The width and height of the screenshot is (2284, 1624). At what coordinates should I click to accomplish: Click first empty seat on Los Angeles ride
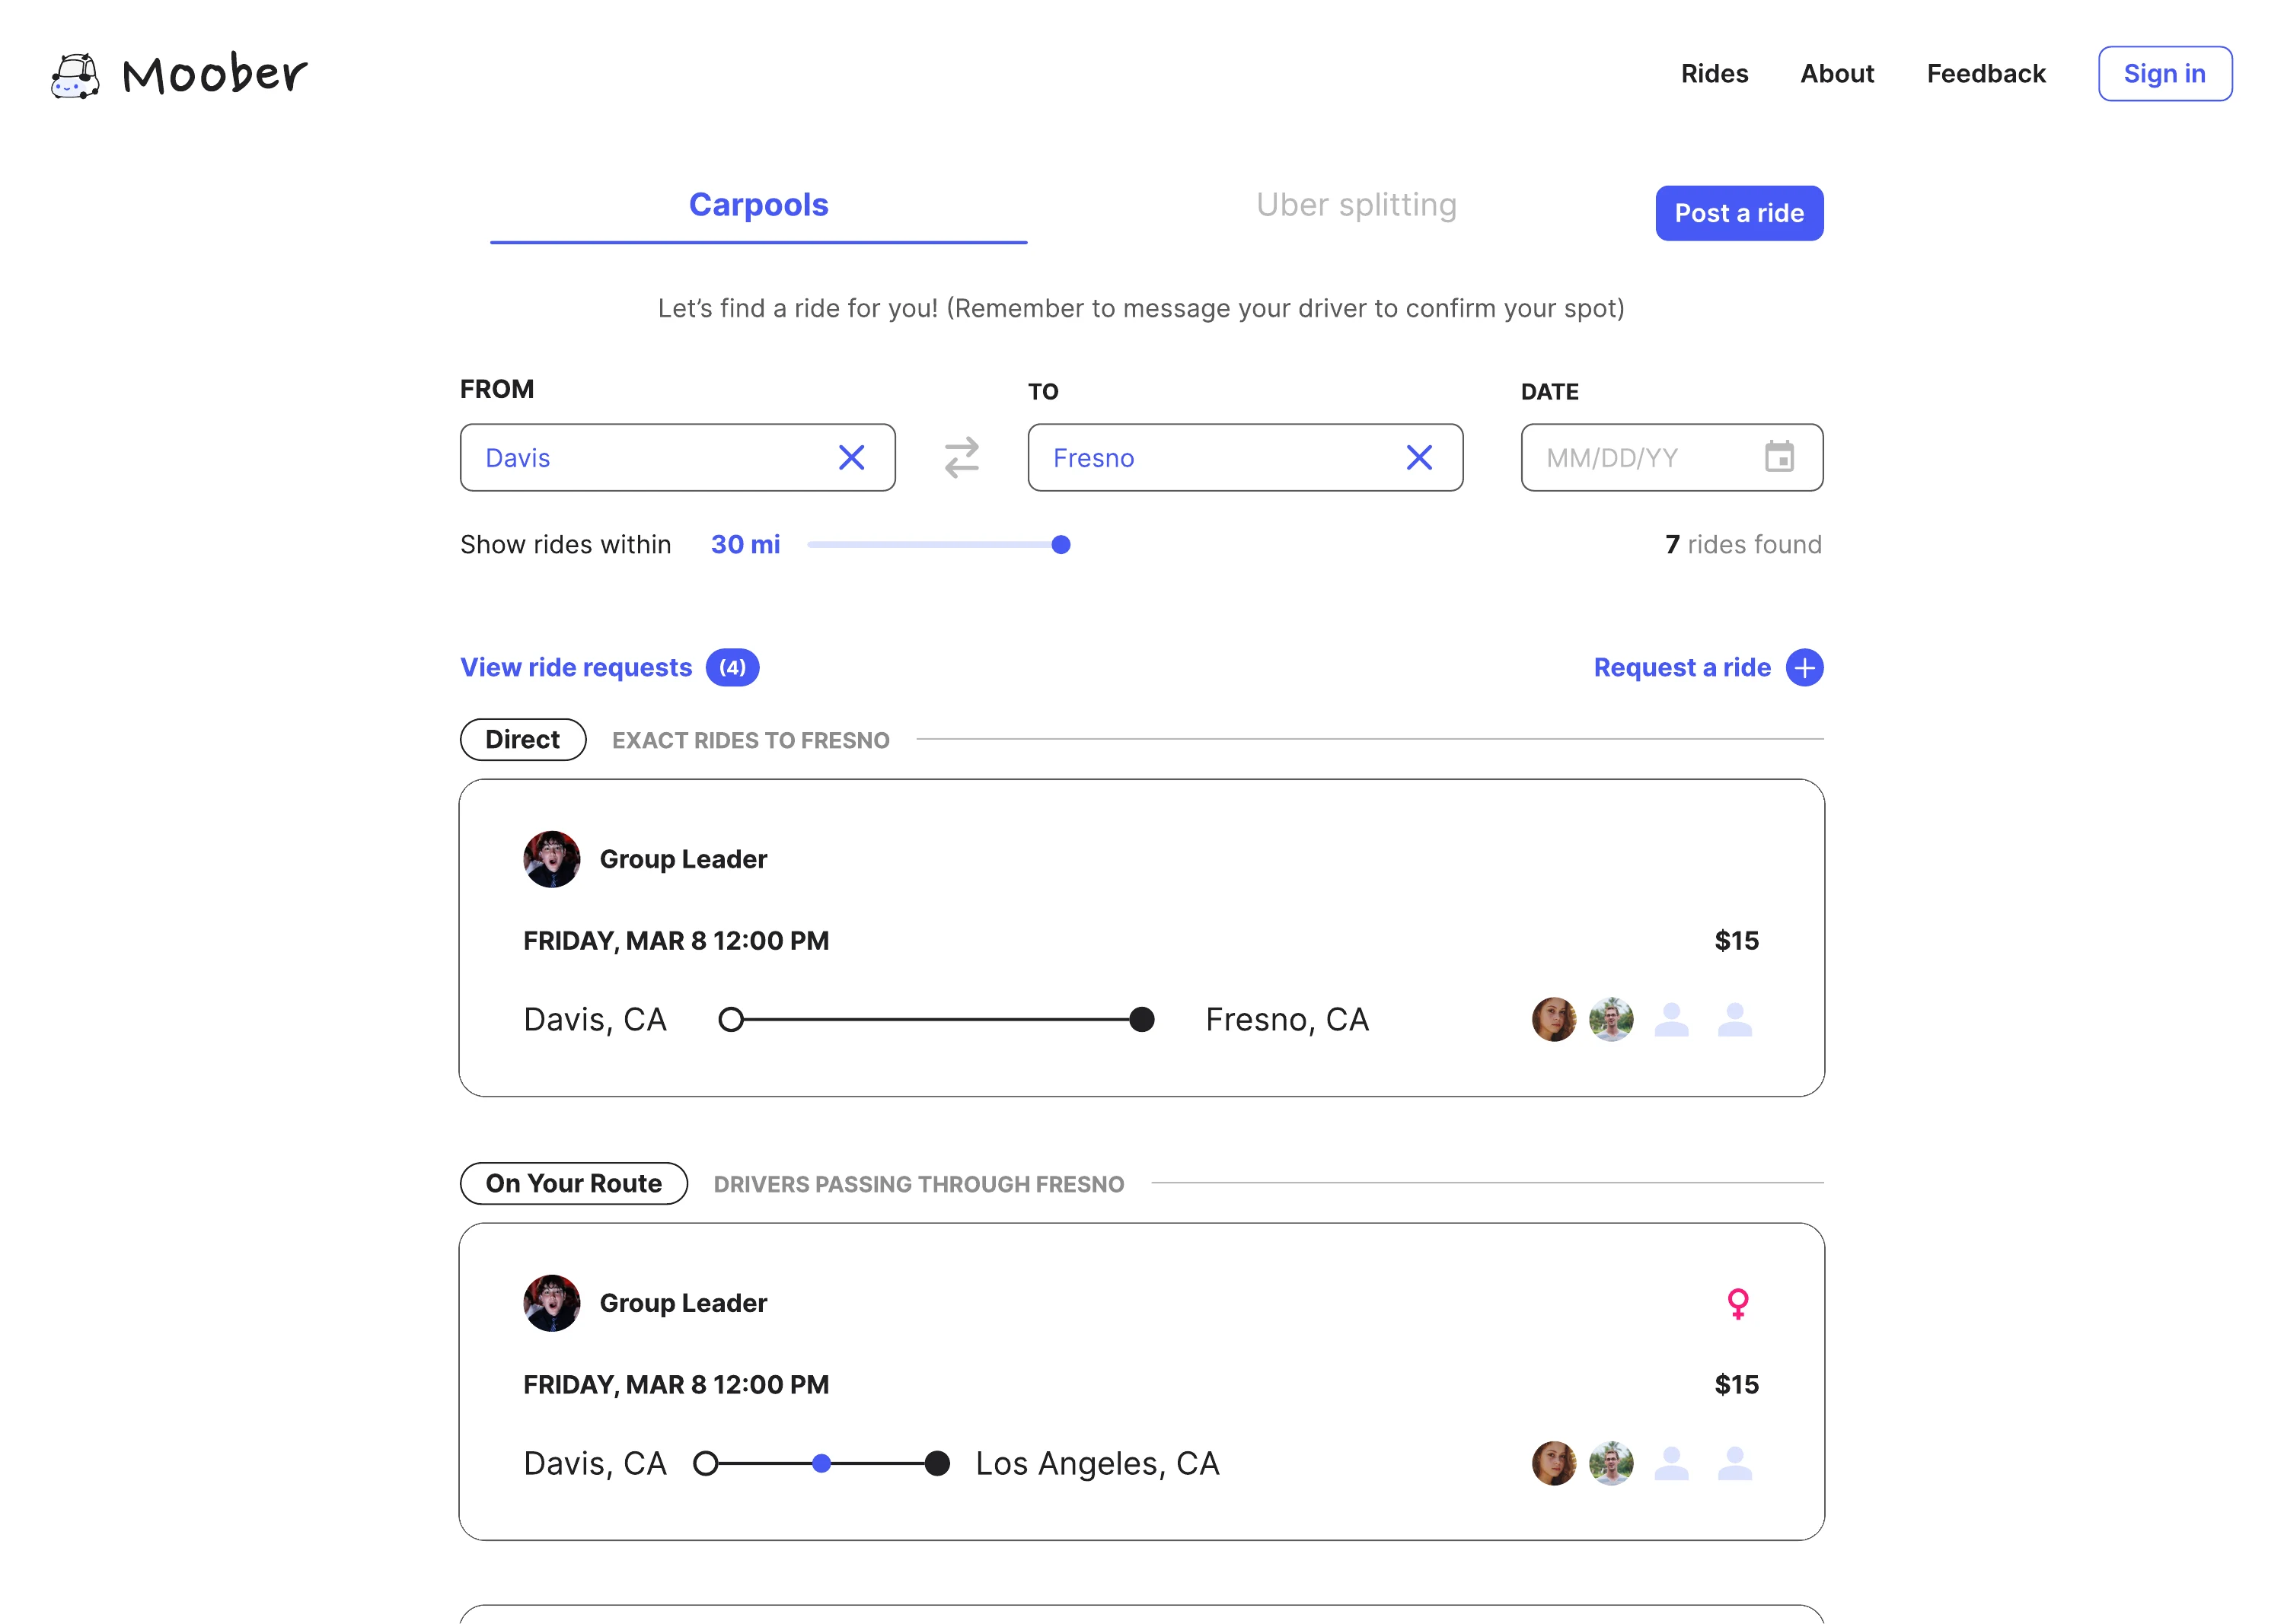point(1672,1464)
